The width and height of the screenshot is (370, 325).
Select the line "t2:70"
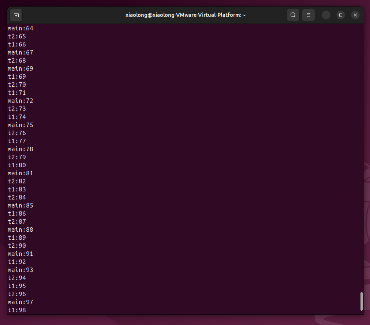pyautogui.click(x=17, y=85)
